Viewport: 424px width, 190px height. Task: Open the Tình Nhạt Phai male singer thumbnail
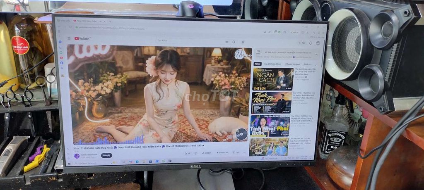[x=272, y=103]
